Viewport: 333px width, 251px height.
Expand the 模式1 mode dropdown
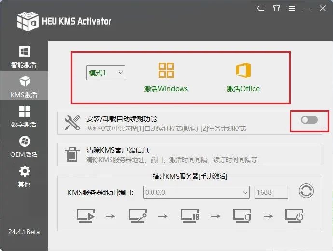pos(106,72)
